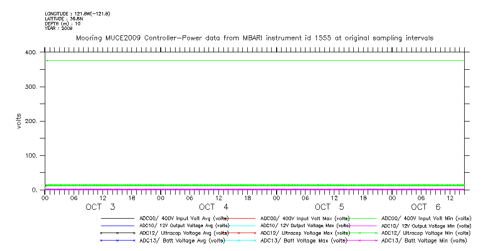Viewport: 502px width, 251px height.
Task: Select the ADC10 12V Output Voltage Avg legend label
Action: 184,226
